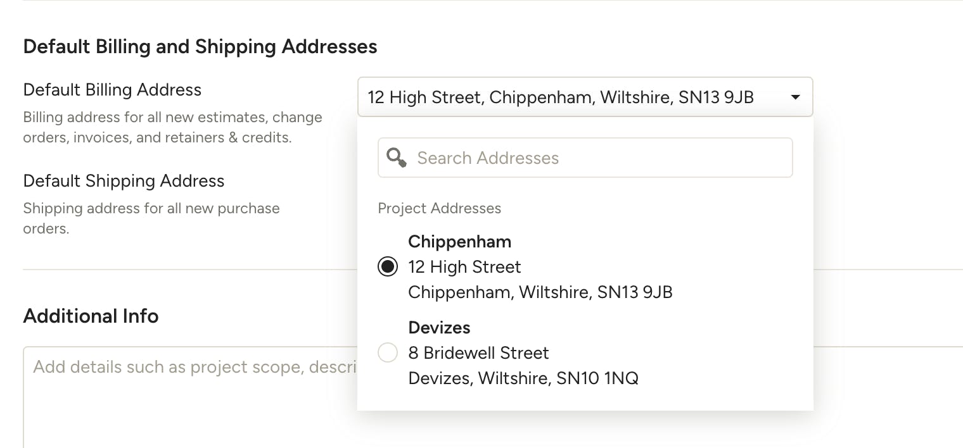Image resolution: width=963 pixels, height=448 pixels.
Task: Click Default Billing and Shipping Addresses heading
Action: [x=200, y=47]
